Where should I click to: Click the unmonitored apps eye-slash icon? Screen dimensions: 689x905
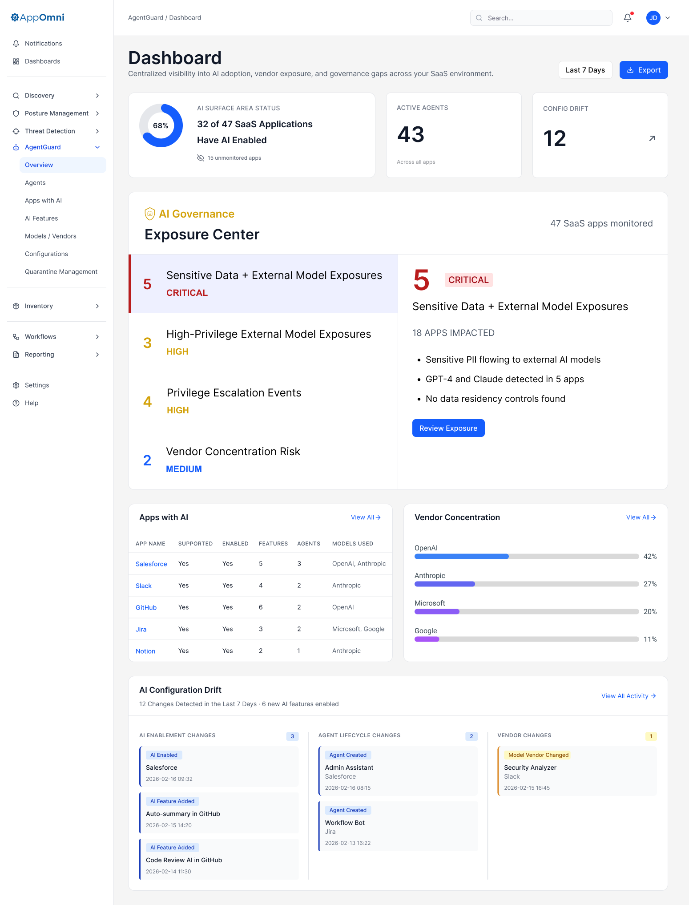pyautogui.click(x=201, y=158)
